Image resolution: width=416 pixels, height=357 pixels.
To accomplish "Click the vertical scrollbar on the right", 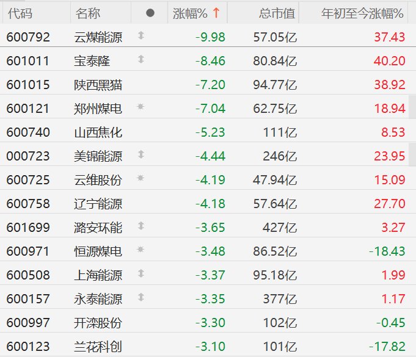I will pyautogui.click(x=412, y=107).
